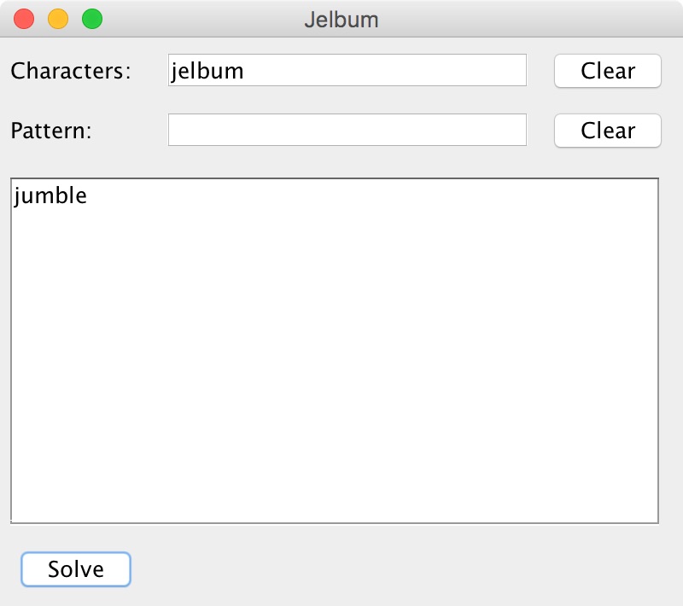Focus the Characters text input
Screen dimensions: 683x606
tap(347, 71)
